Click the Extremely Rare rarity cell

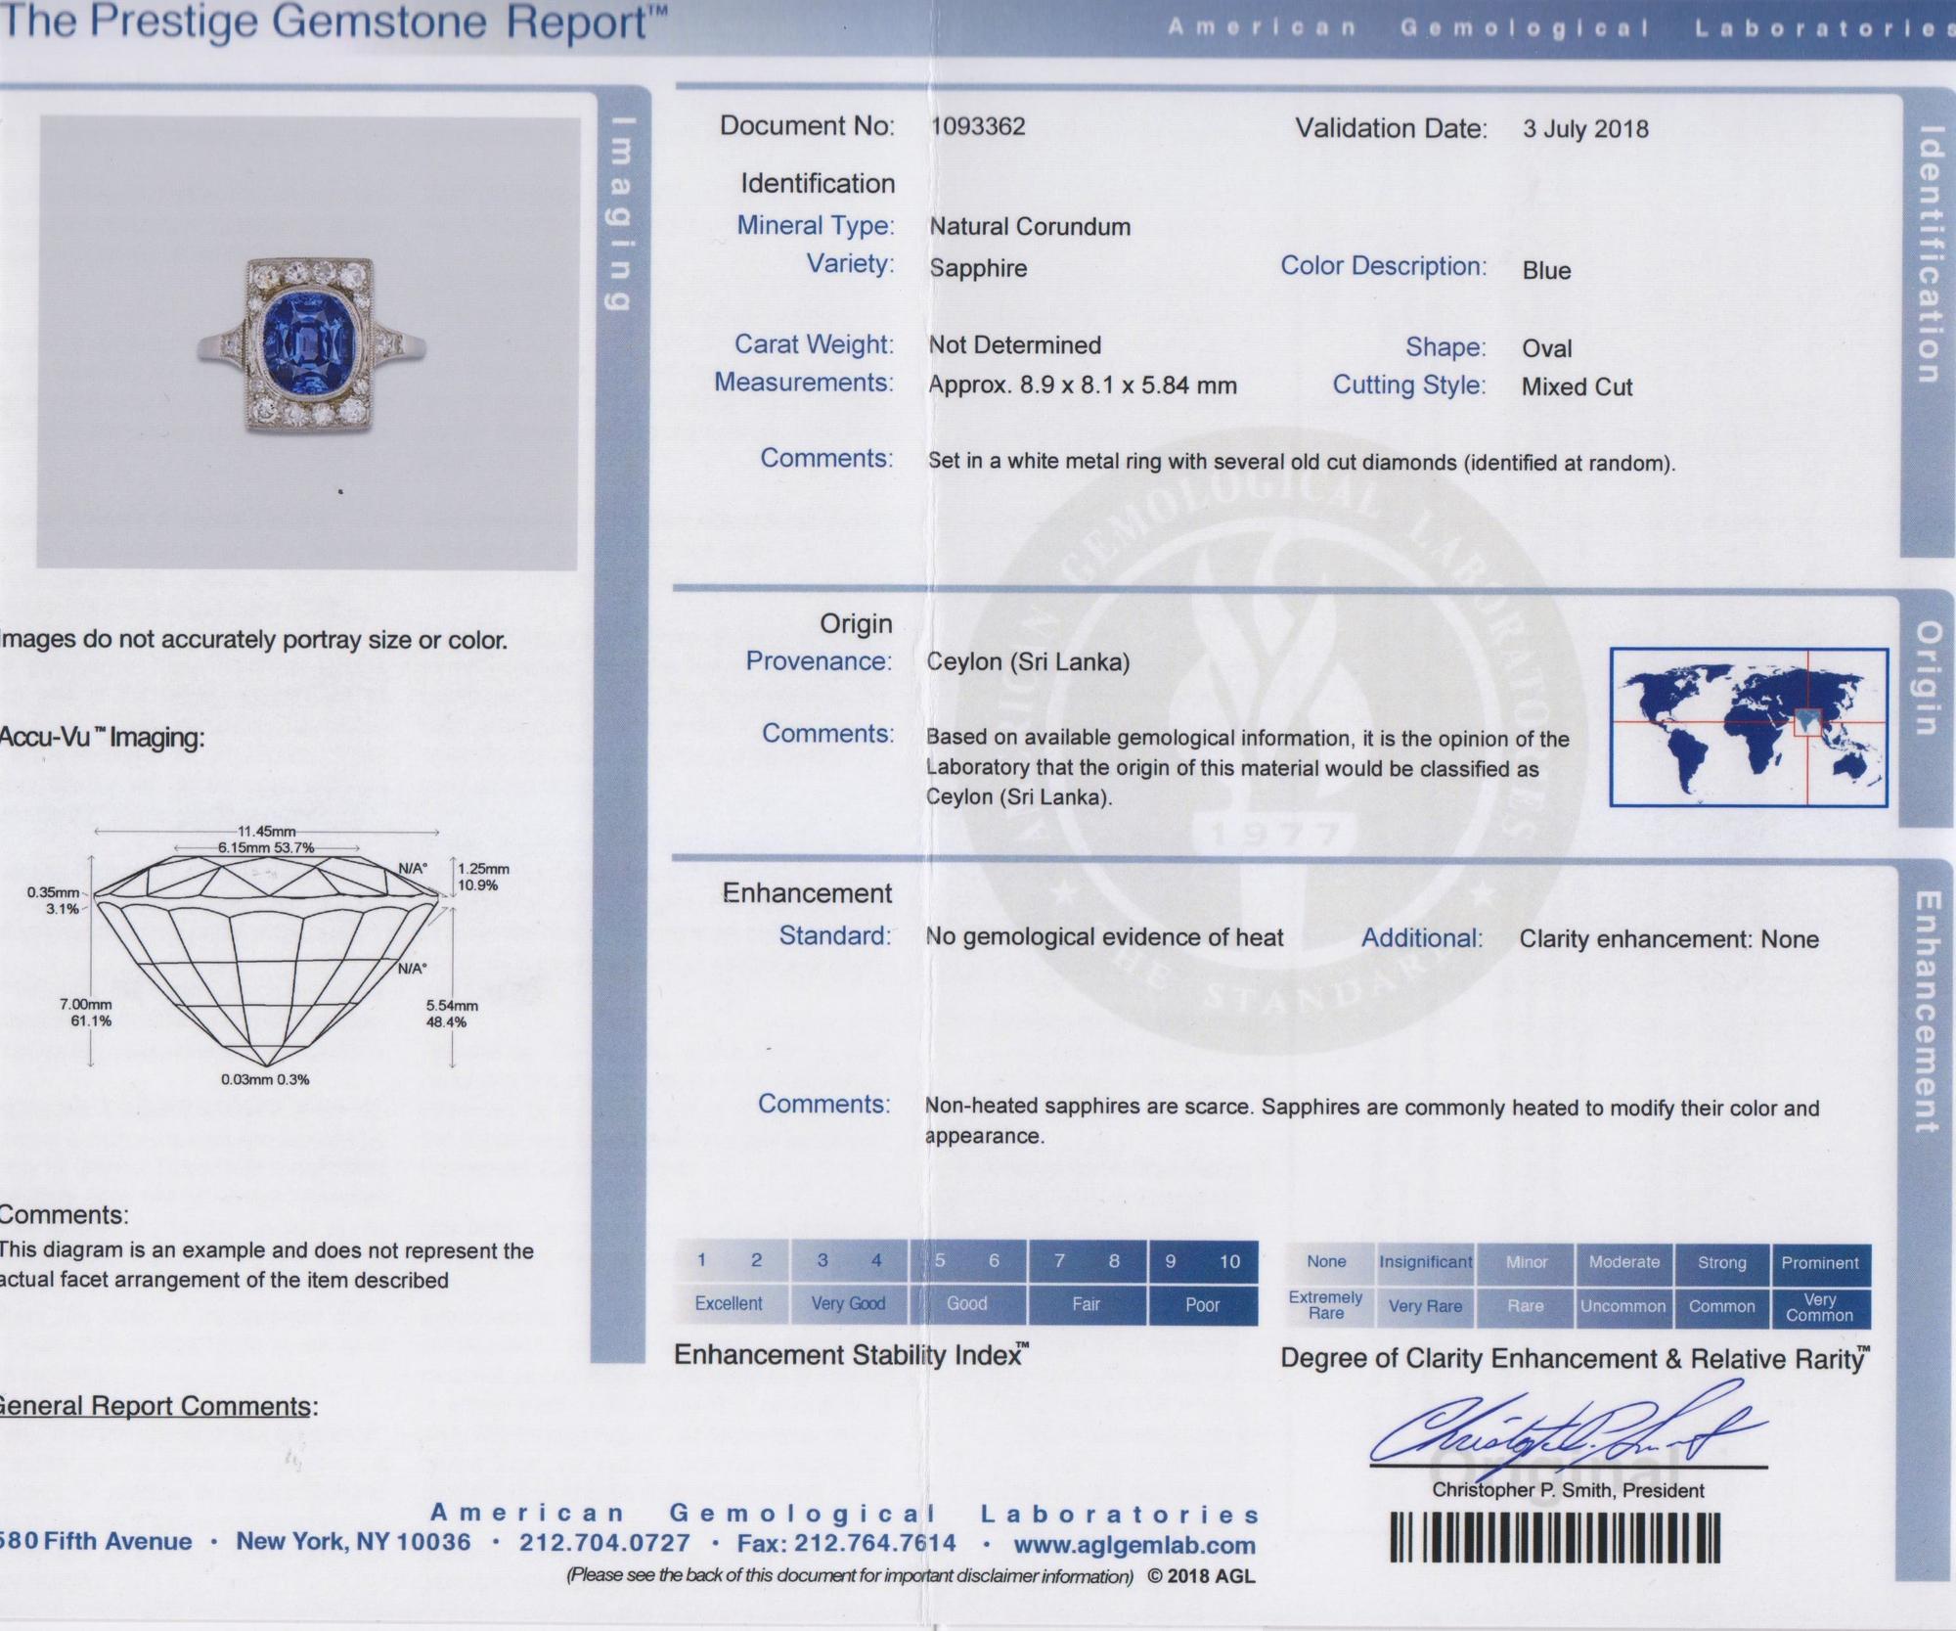[1326, 1305]
